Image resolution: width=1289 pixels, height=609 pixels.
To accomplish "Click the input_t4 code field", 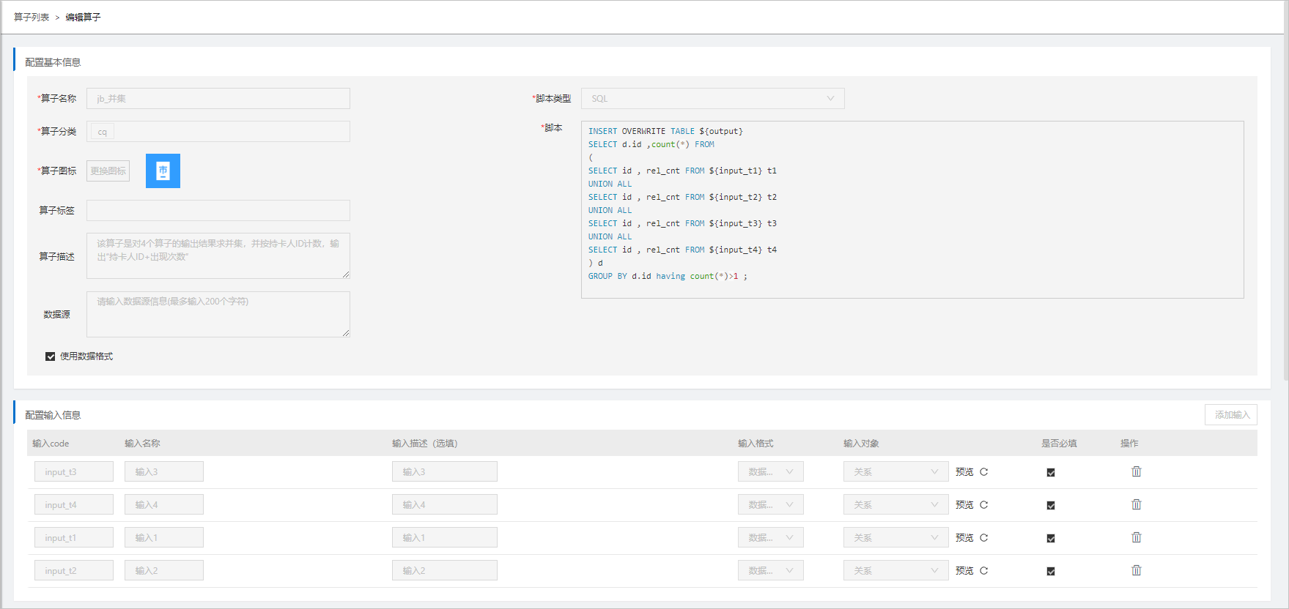I will [74, 504].
